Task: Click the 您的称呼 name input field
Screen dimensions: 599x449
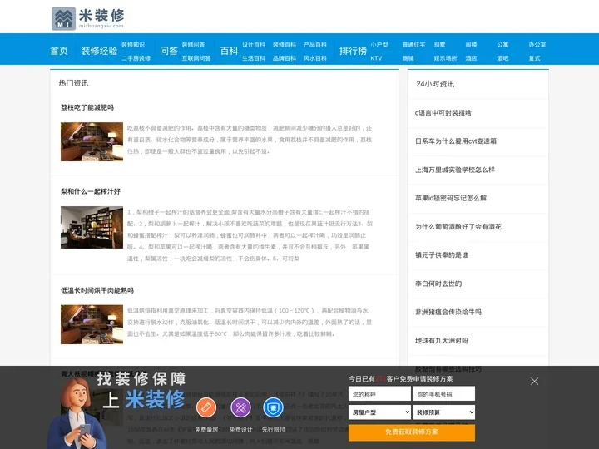Action: pyautogui.click(x=379, y=394)
